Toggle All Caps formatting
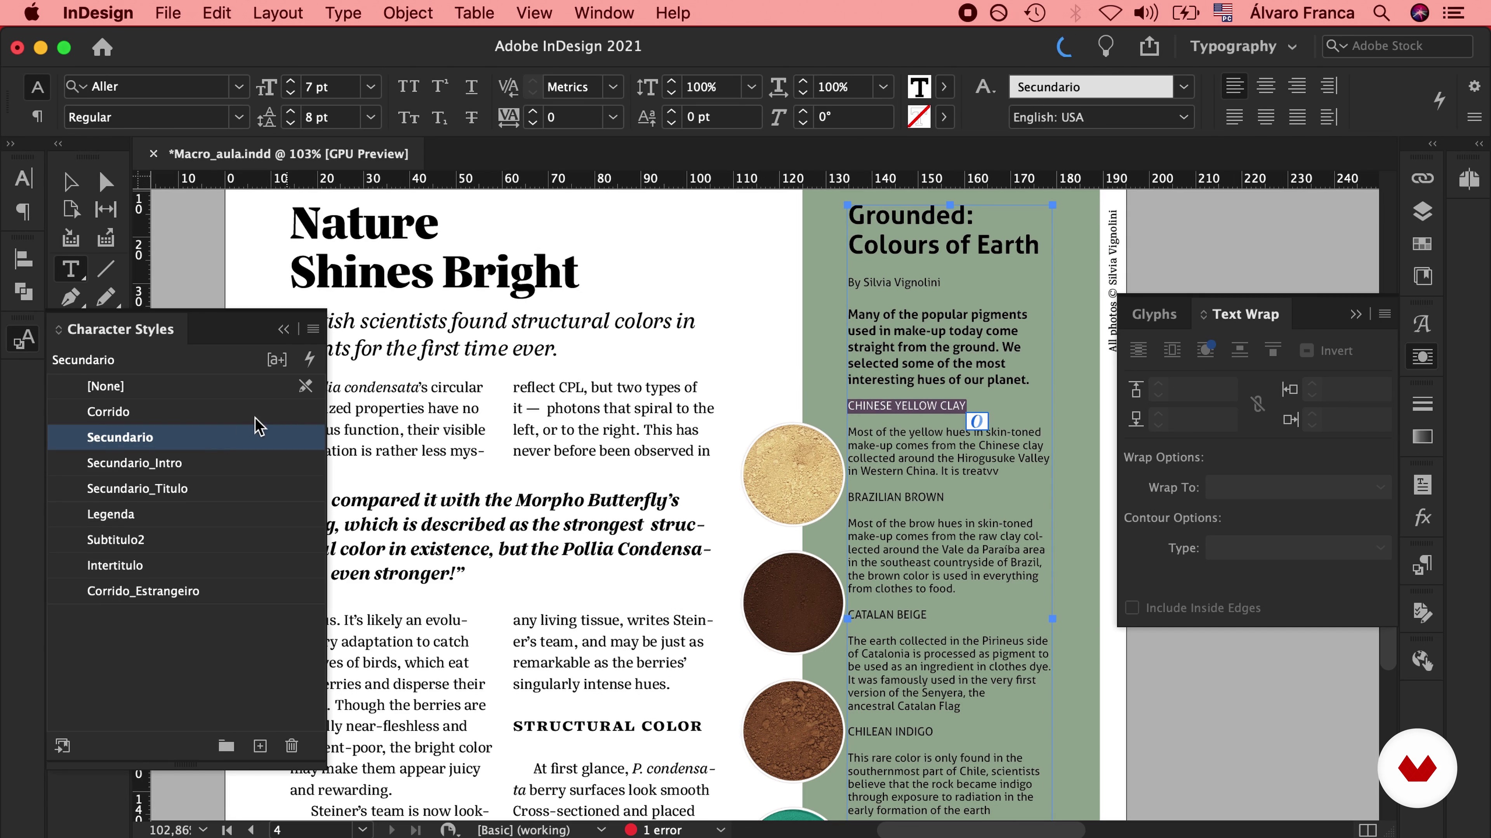This screenshot has width=1491, height=838. coord(408,87)
